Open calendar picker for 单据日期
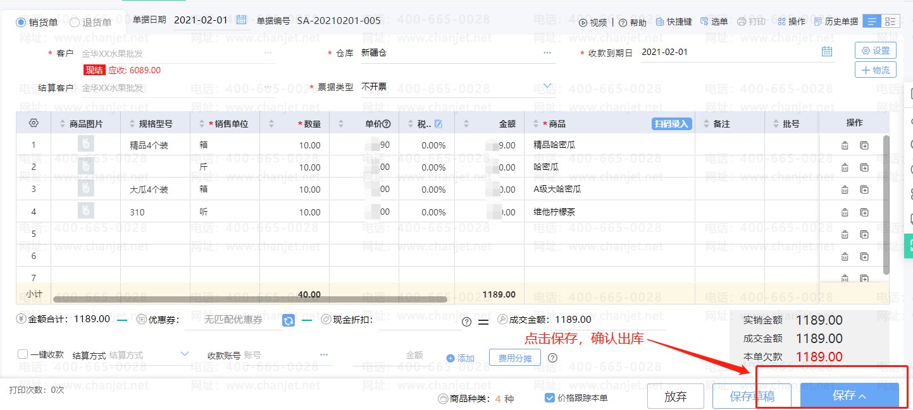The height and width of the screenshot is (410, 913). pyautogui.click(x=241, y=20)
